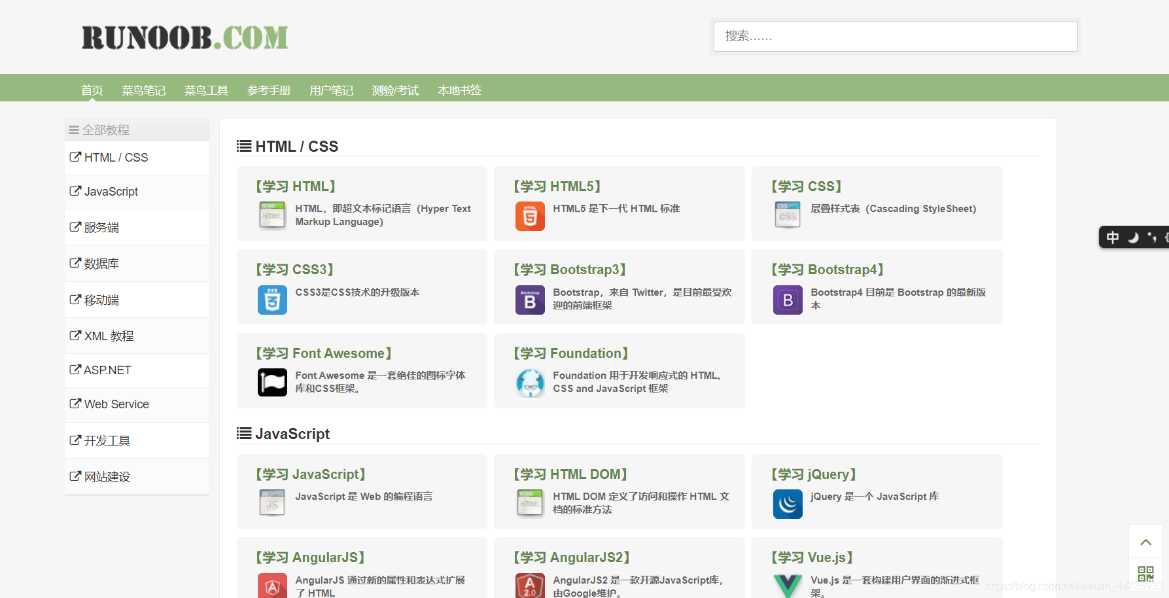
Task: Click the AngularJS2 2.0 shield icon
Action: (x=530, y=586)
